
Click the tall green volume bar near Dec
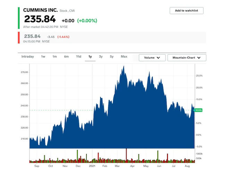pos(77,156)
